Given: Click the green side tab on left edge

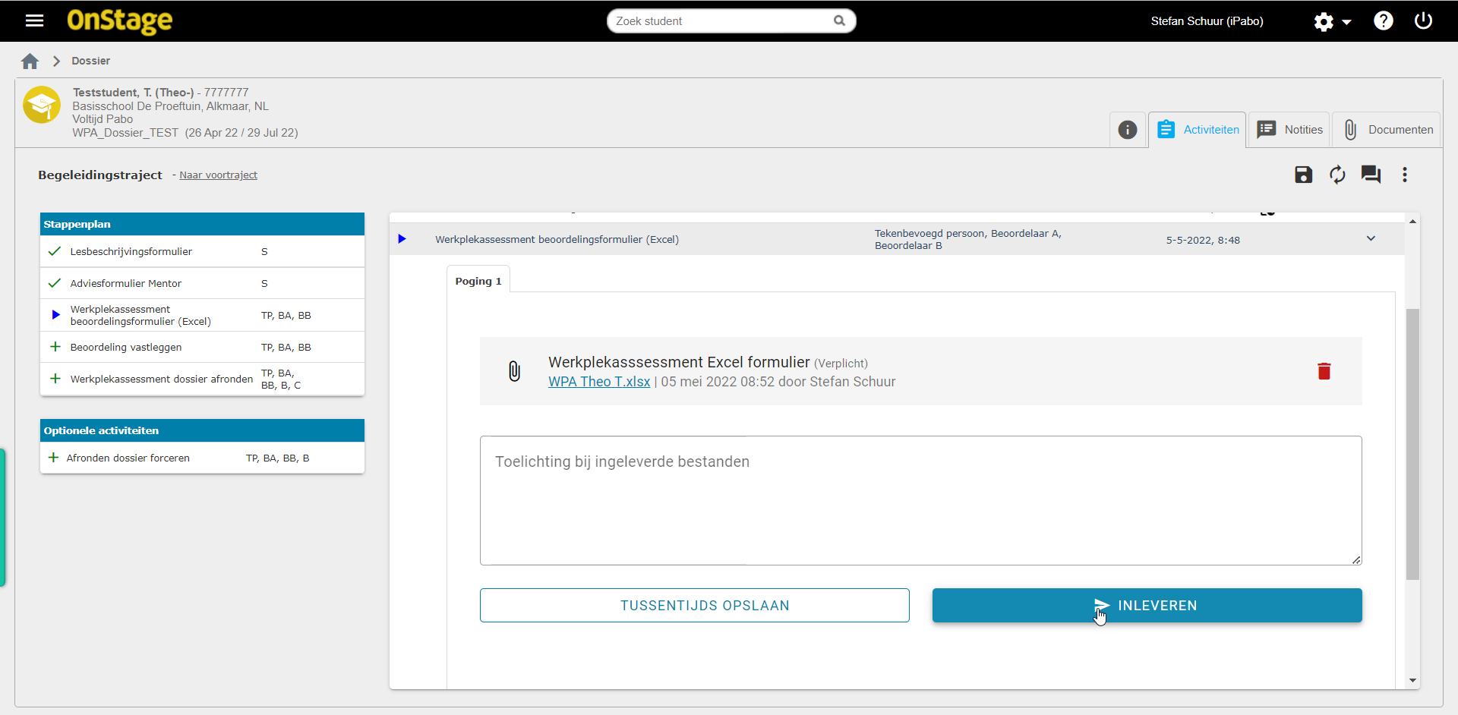Looking at the screenshot, I should click(x=3, y=518).
